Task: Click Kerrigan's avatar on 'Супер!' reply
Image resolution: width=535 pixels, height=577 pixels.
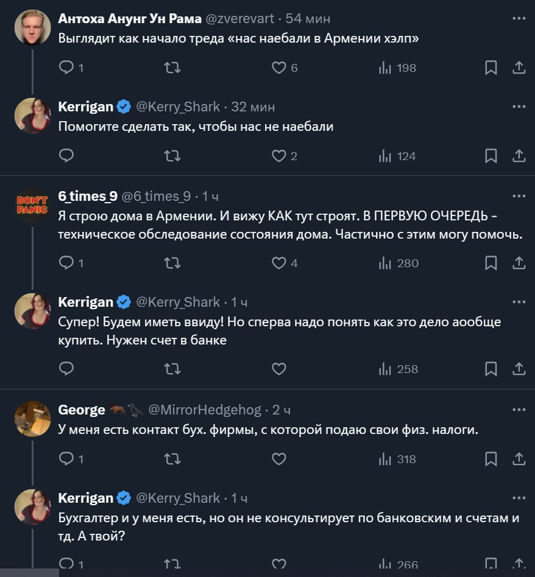Action: [x=32, y=311]
